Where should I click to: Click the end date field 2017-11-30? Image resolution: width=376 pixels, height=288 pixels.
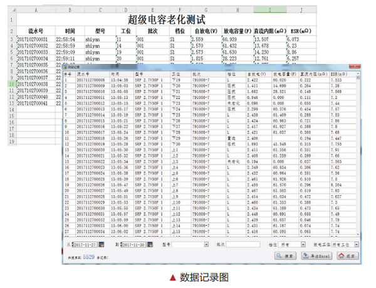[x=133, y=244]
